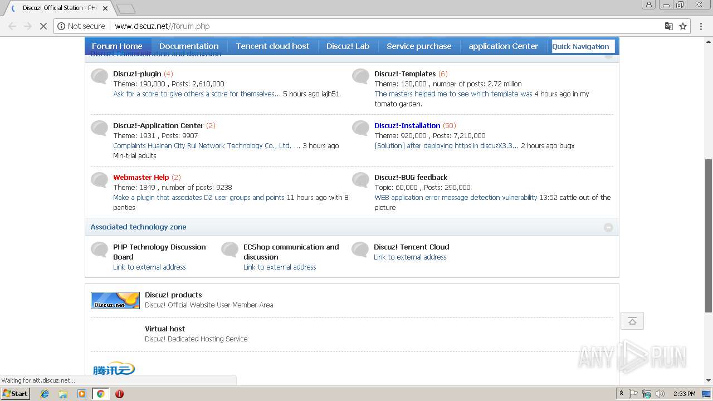Open the Documentation menu item
The width and height of the screenshot is (713, 401).
[189, 46]
